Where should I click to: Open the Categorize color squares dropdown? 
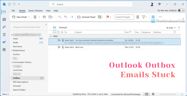coord(100,17)
